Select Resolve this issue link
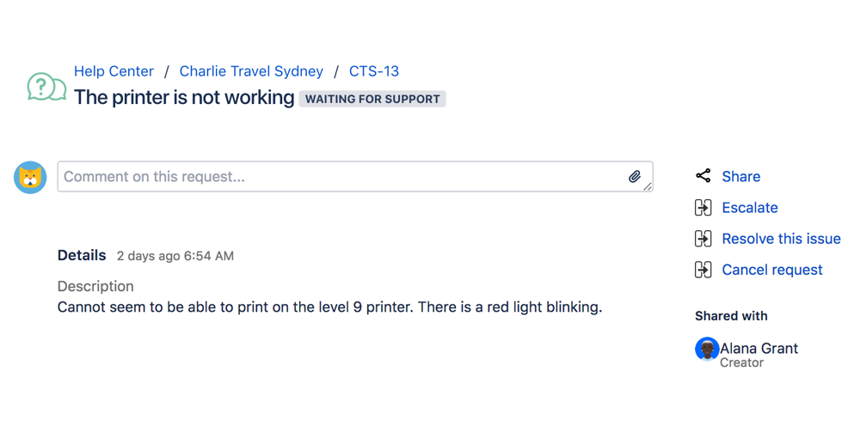The width and height of the screenshot is (860, 444). 781,239
